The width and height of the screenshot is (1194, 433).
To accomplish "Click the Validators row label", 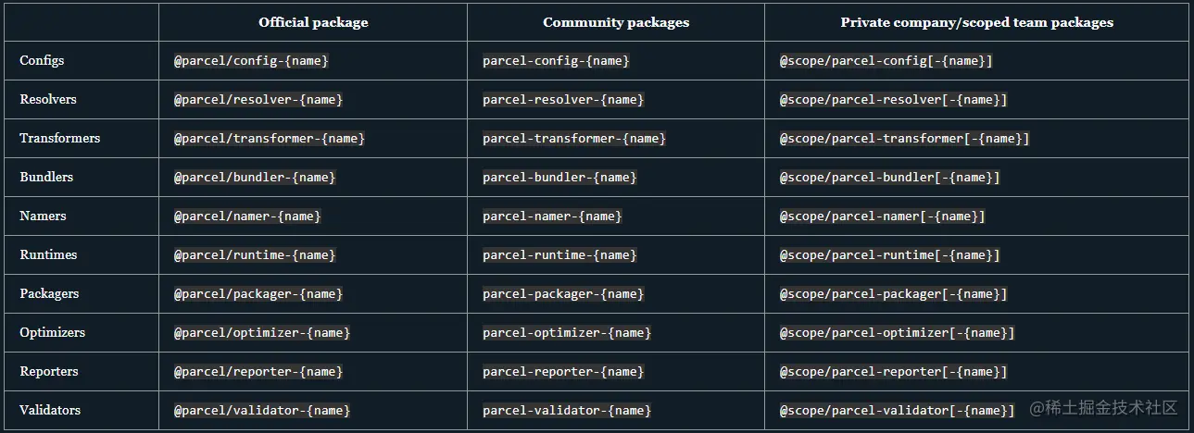I will point(50,410).
